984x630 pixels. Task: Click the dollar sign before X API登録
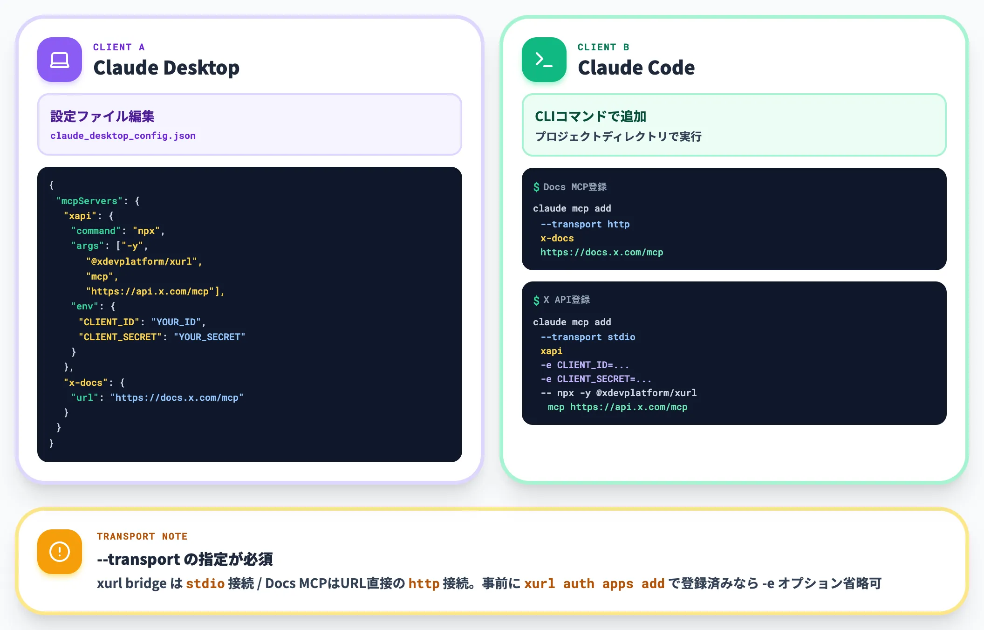click(536, 300)
